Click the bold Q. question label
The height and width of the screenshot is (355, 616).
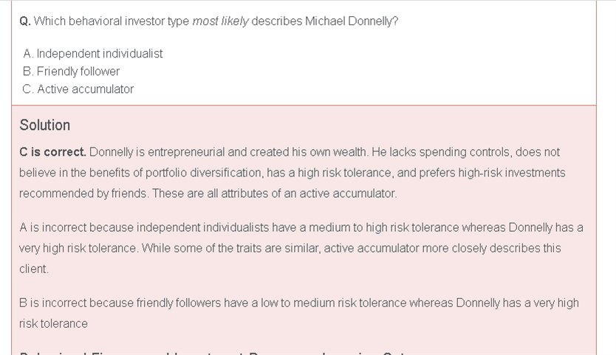click(25, 21)
